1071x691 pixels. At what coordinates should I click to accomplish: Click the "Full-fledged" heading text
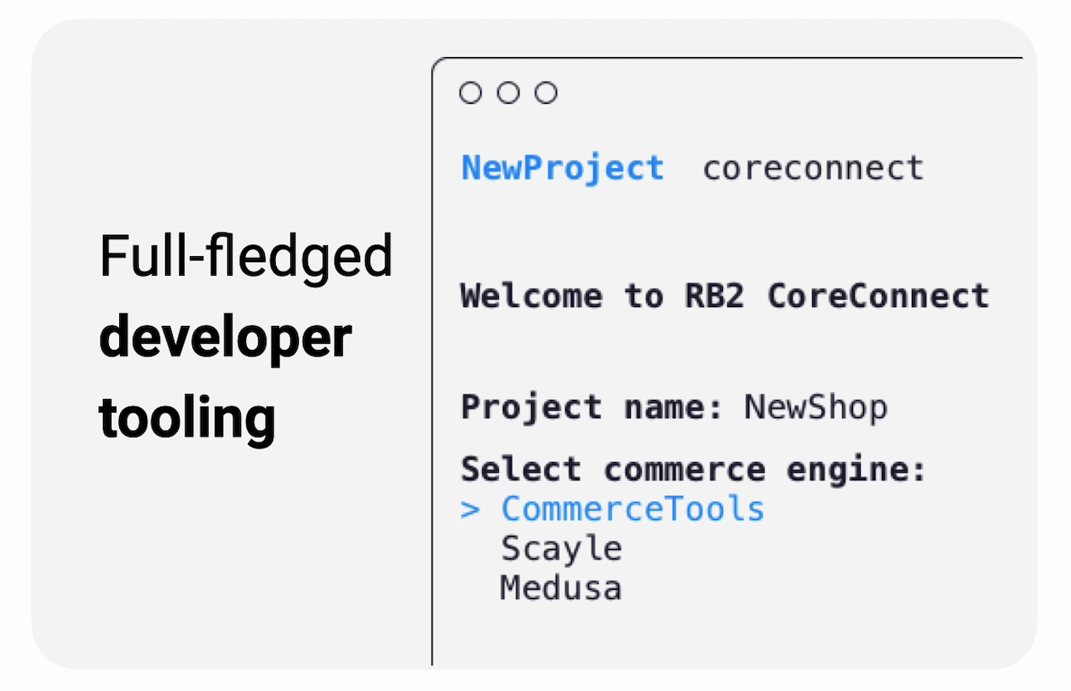[x=246, y=256]
